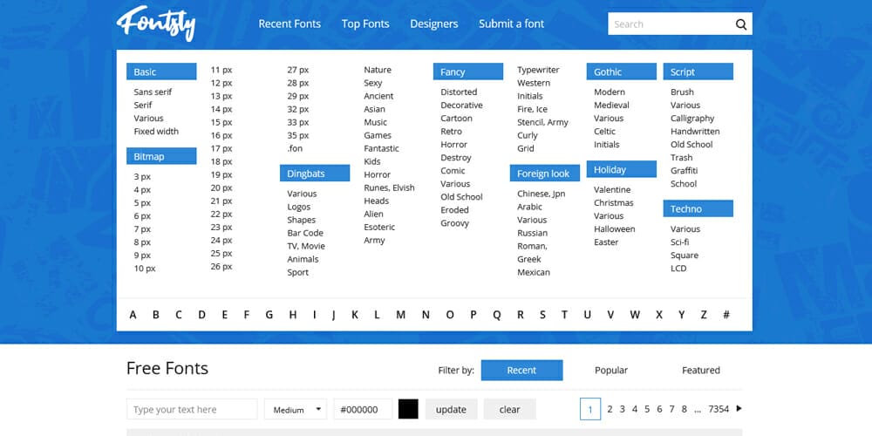Viewport: 872px width, 436px height.
Task: Jump to last page 7354
Action: (x=719, y=409)
